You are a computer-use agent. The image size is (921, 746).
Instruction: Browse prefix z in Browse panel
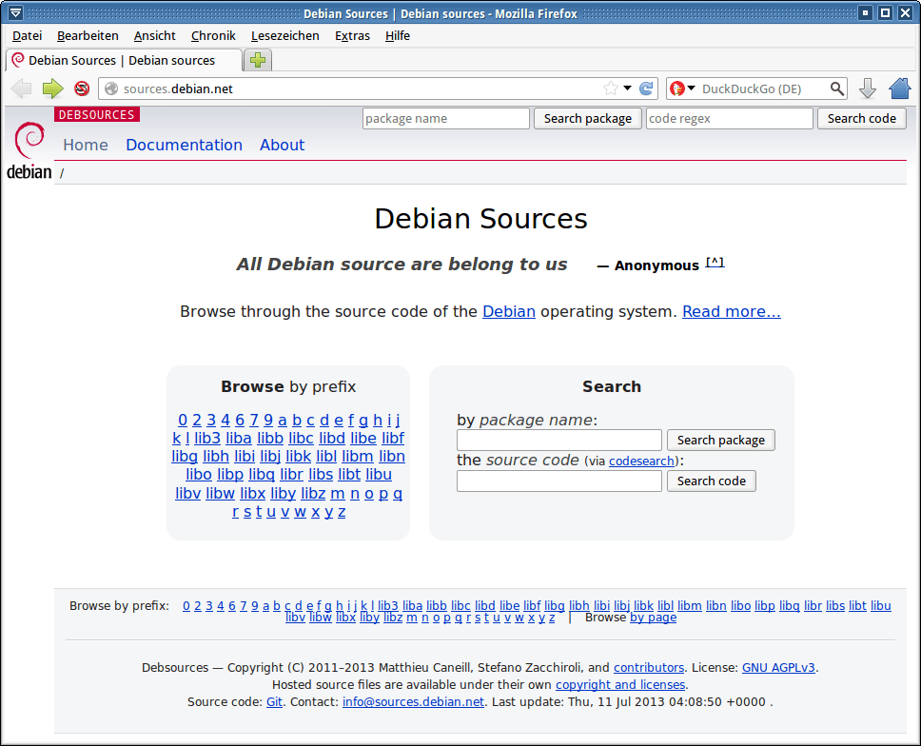coord(342,512)
